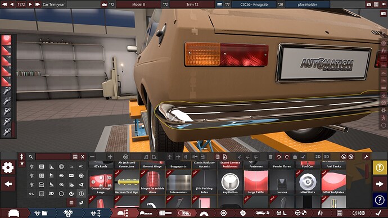This screenshot has width=388, height=218.
Task: Go to the next step with right arrow
Action: pyautogui.click(x=380, y=184)
